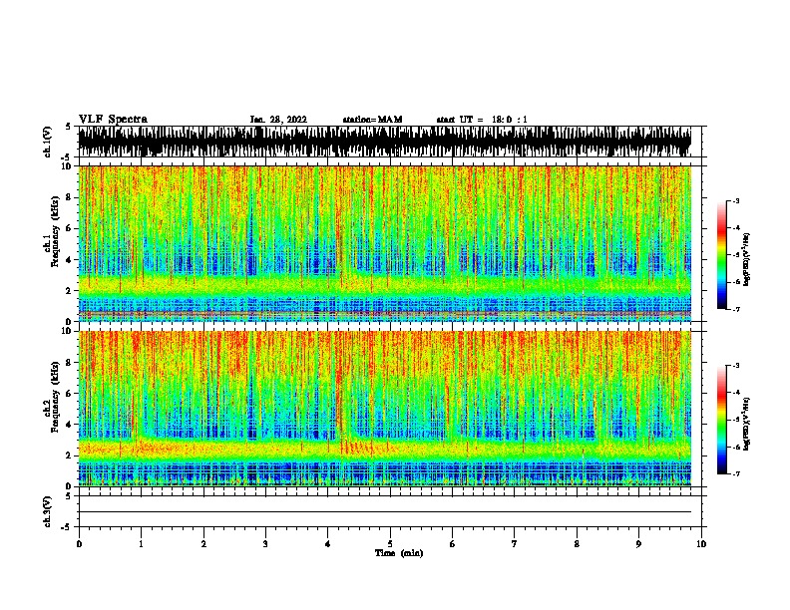Click the ch.2 spectrogram color scale bar
Image resolution: width=790 pixels, height=610 pixels.
(721, 420)
